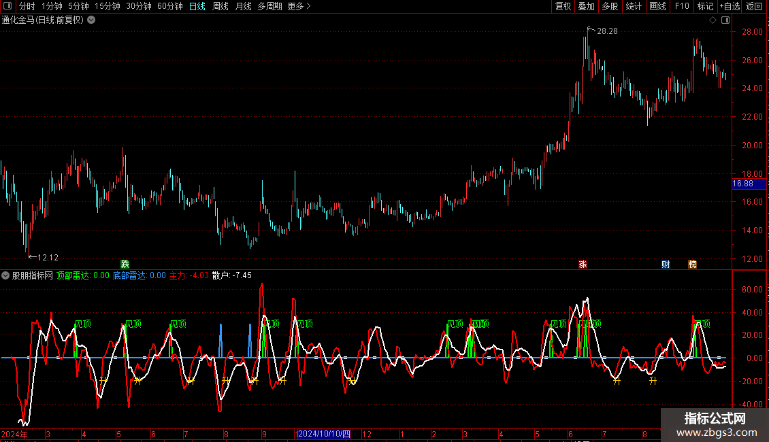This screenshot has height=442, width=769.
Task: Open indicator dropdown beside 股朋指标网
Action: click(5, 275)
